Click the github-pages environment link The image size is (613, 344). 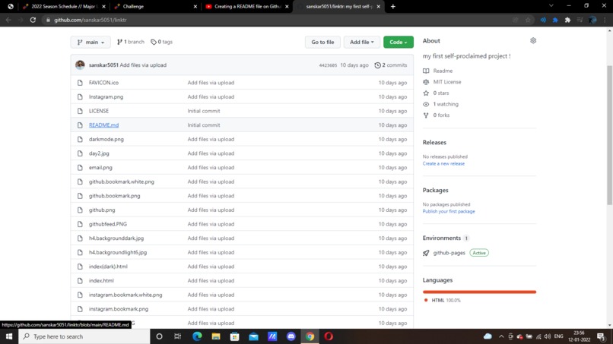(x=449, y=253)
